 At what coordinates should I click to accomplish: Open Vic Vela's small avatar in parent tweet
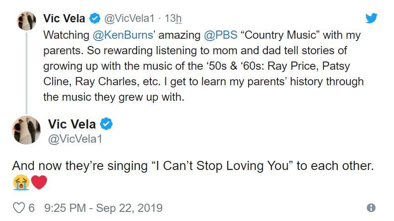27,21
